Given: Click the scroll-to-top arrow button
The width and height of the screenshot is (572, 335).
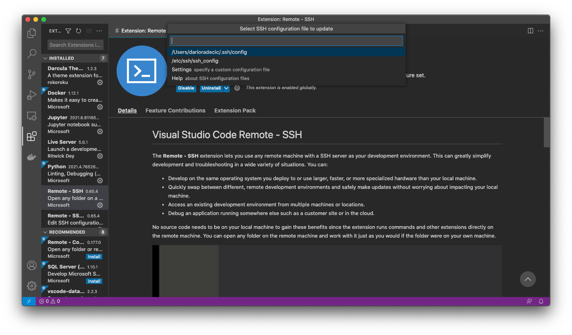Looking at the screenshot, I should (528, 279).
